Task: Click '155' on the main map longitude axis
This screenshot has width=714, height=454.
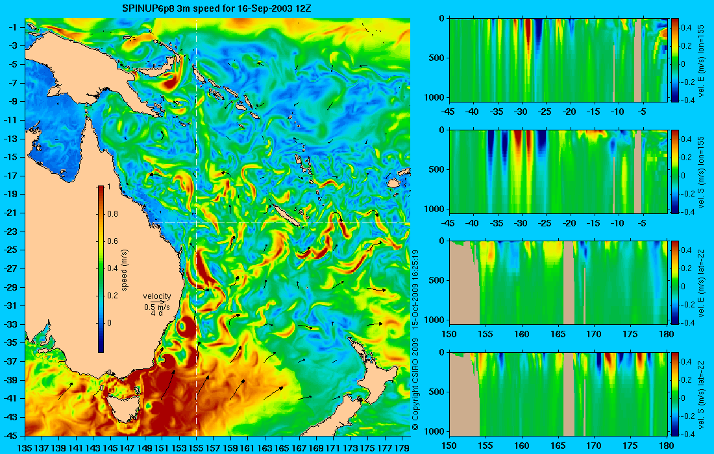Action: pos(196,448)
